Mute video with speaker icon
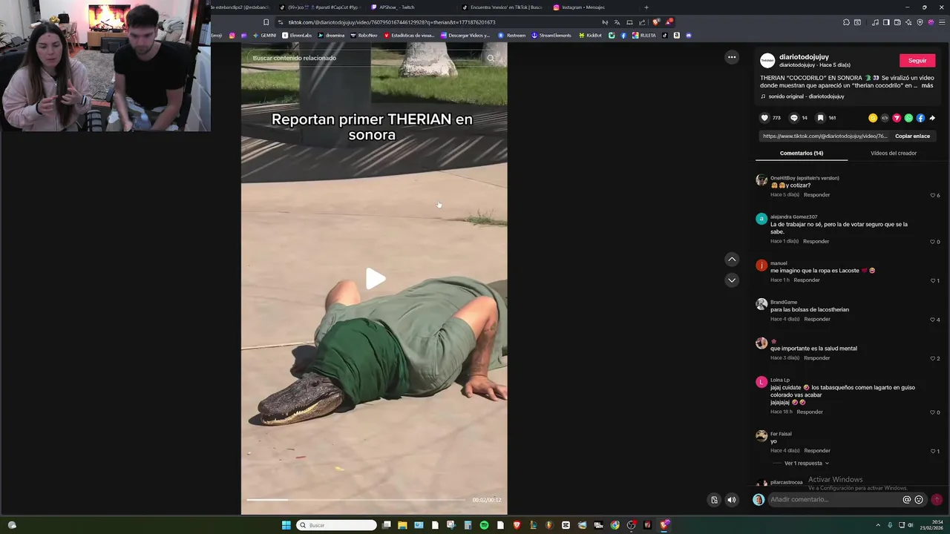 pyautogui.click(x=732, y=500)
